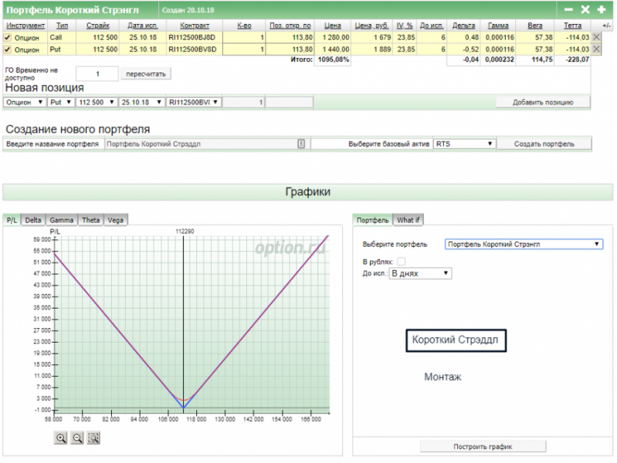Click the total theta value -228,07
This screenshot has height=463, width=617.
point(578,59)
